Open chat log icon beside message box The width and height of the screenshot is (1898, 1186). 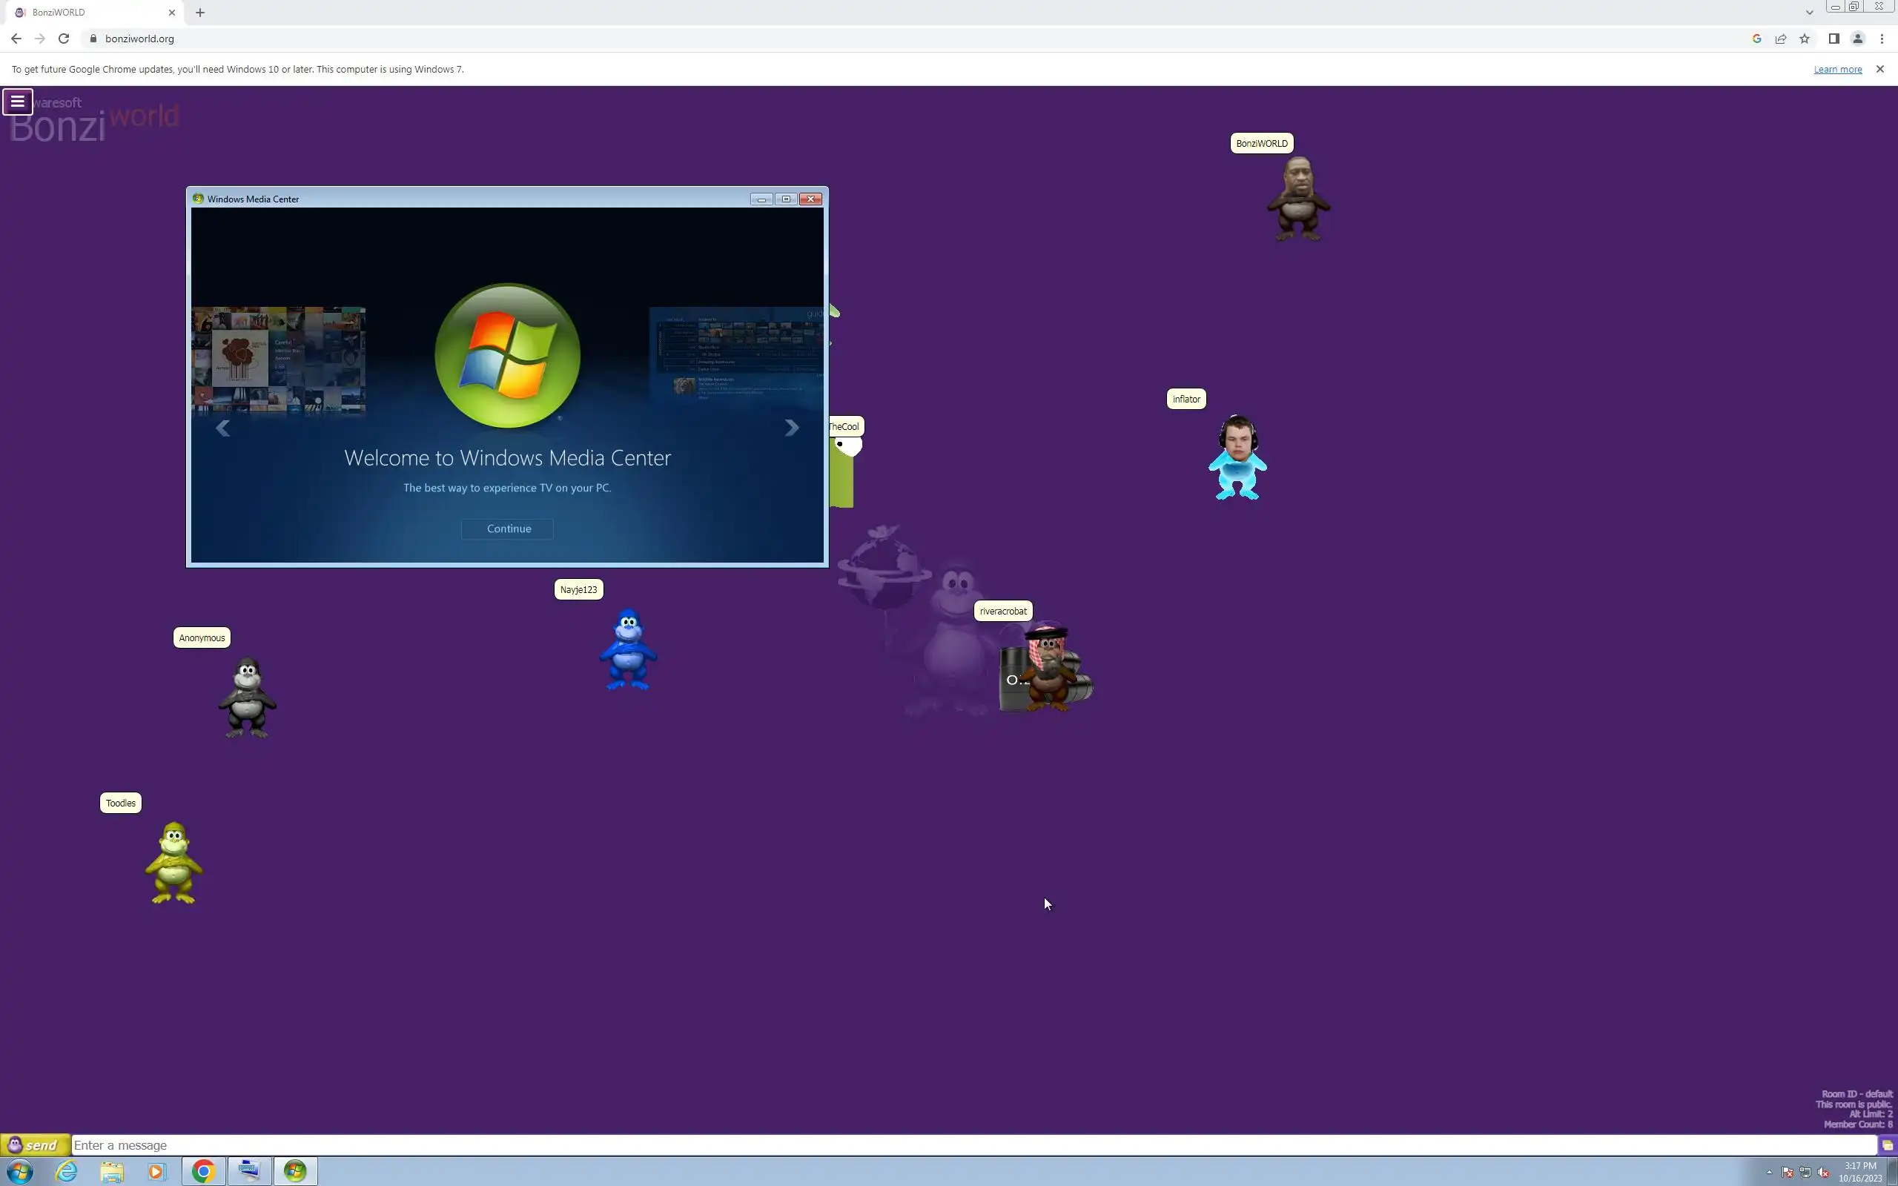click(x=1887, y=1145)
